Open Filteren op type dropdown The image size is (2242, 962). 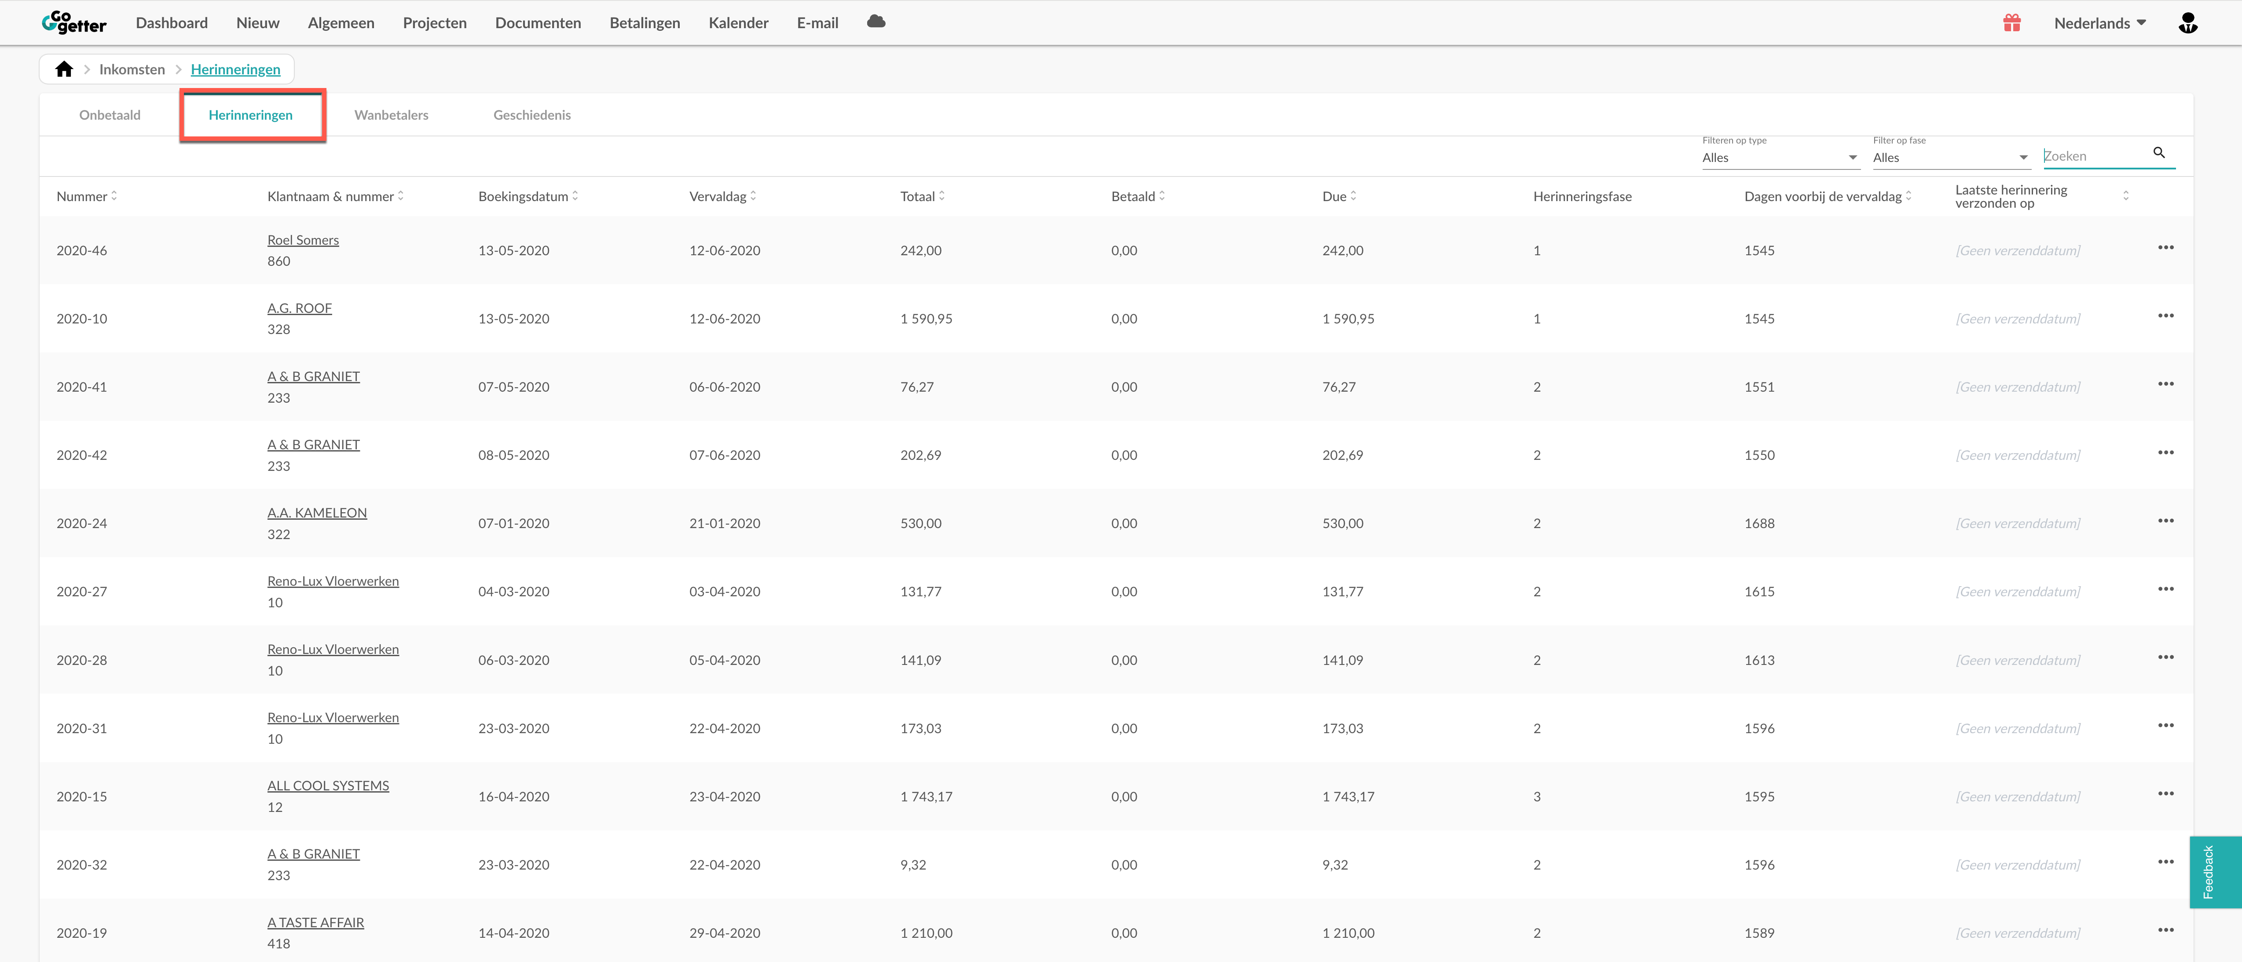click(1780, 158)
